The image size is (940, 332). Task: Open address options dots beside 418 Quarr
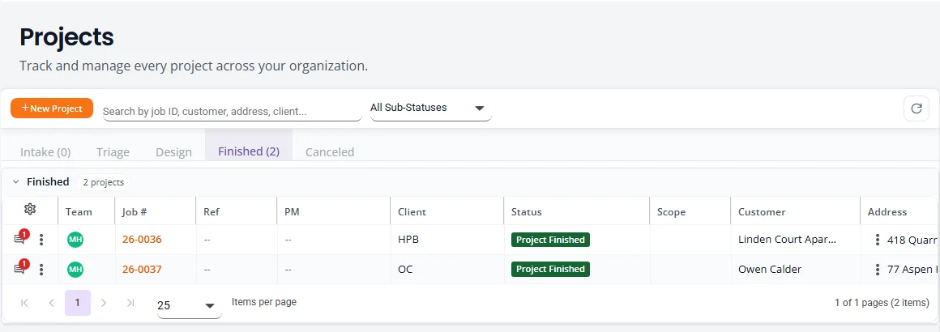click(x=877, y=240)
